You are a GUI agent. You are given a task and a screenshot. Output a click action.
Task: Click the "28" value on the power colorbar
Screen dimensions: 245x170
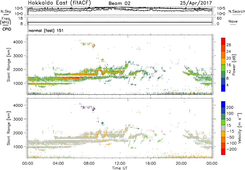click(228, 45)
